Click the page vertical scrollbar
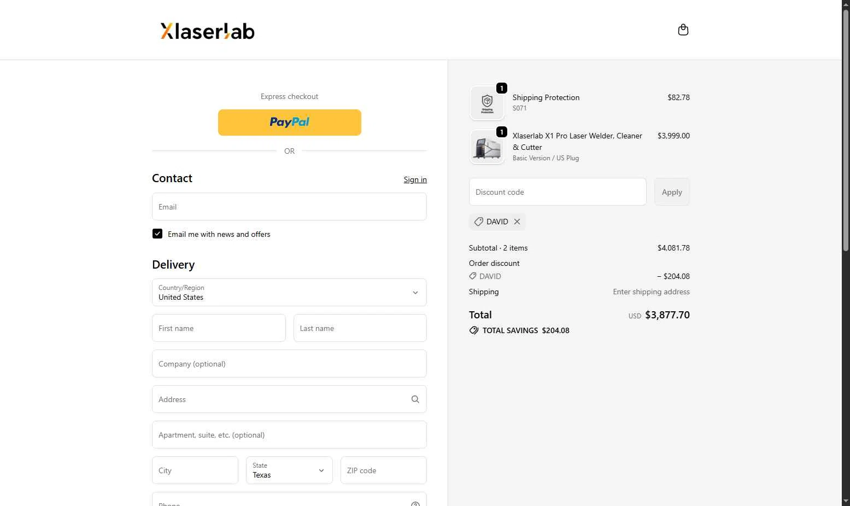This screenshot has height=506, width=850. 846,131
